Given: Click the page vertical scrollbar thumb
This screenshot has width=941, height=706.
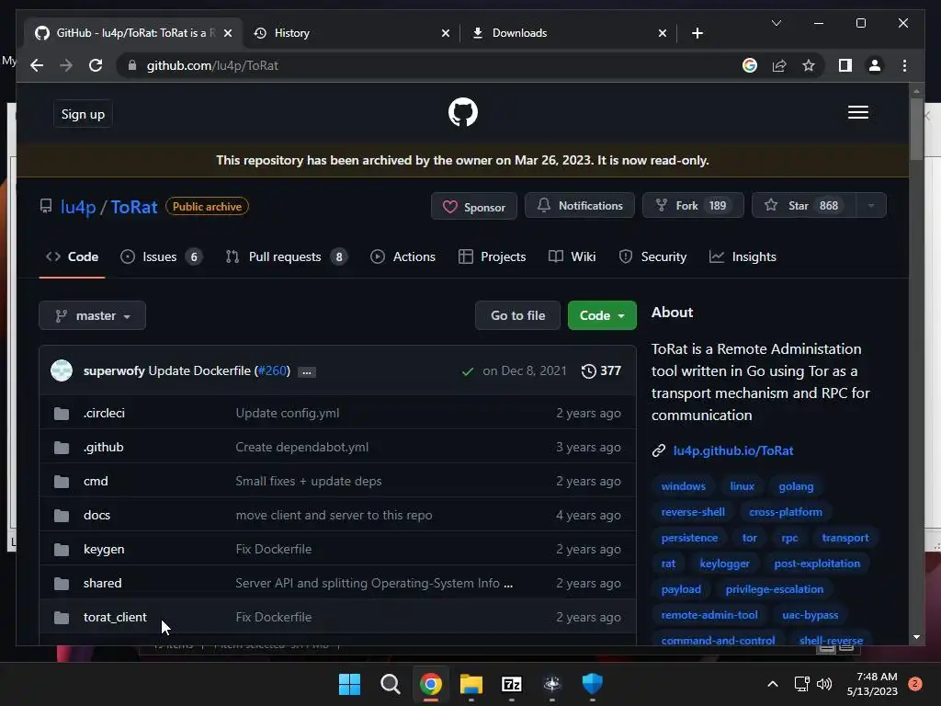Looking at the screenshot, I should pos(916,129).
